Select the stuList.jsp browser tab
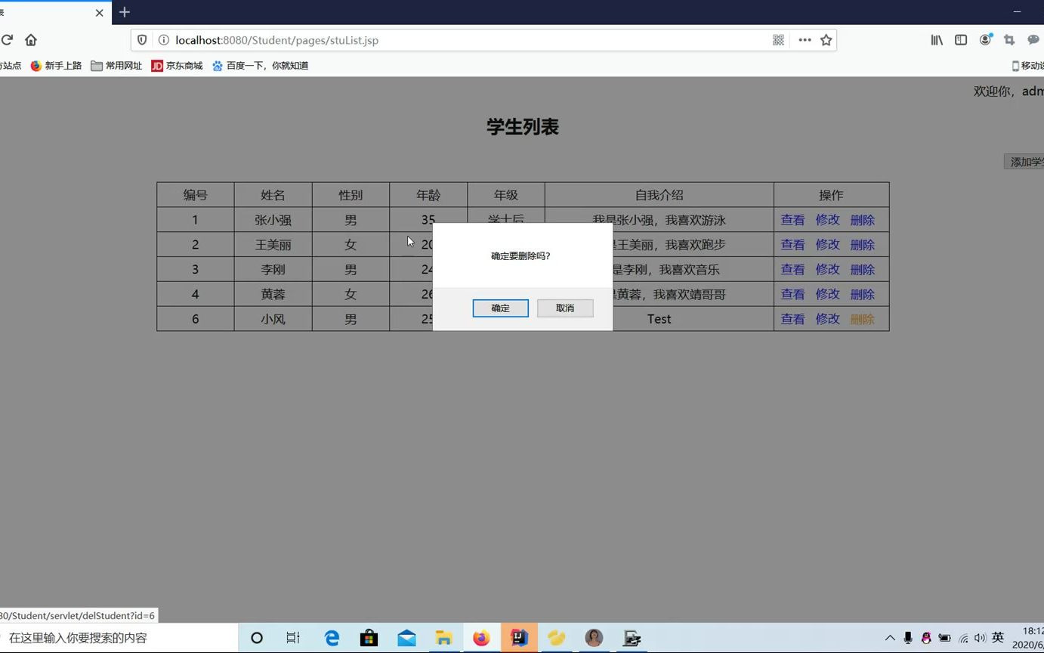Image resolution: width=1044 pixels, height=653 pixels. click(x=45, y=13)
